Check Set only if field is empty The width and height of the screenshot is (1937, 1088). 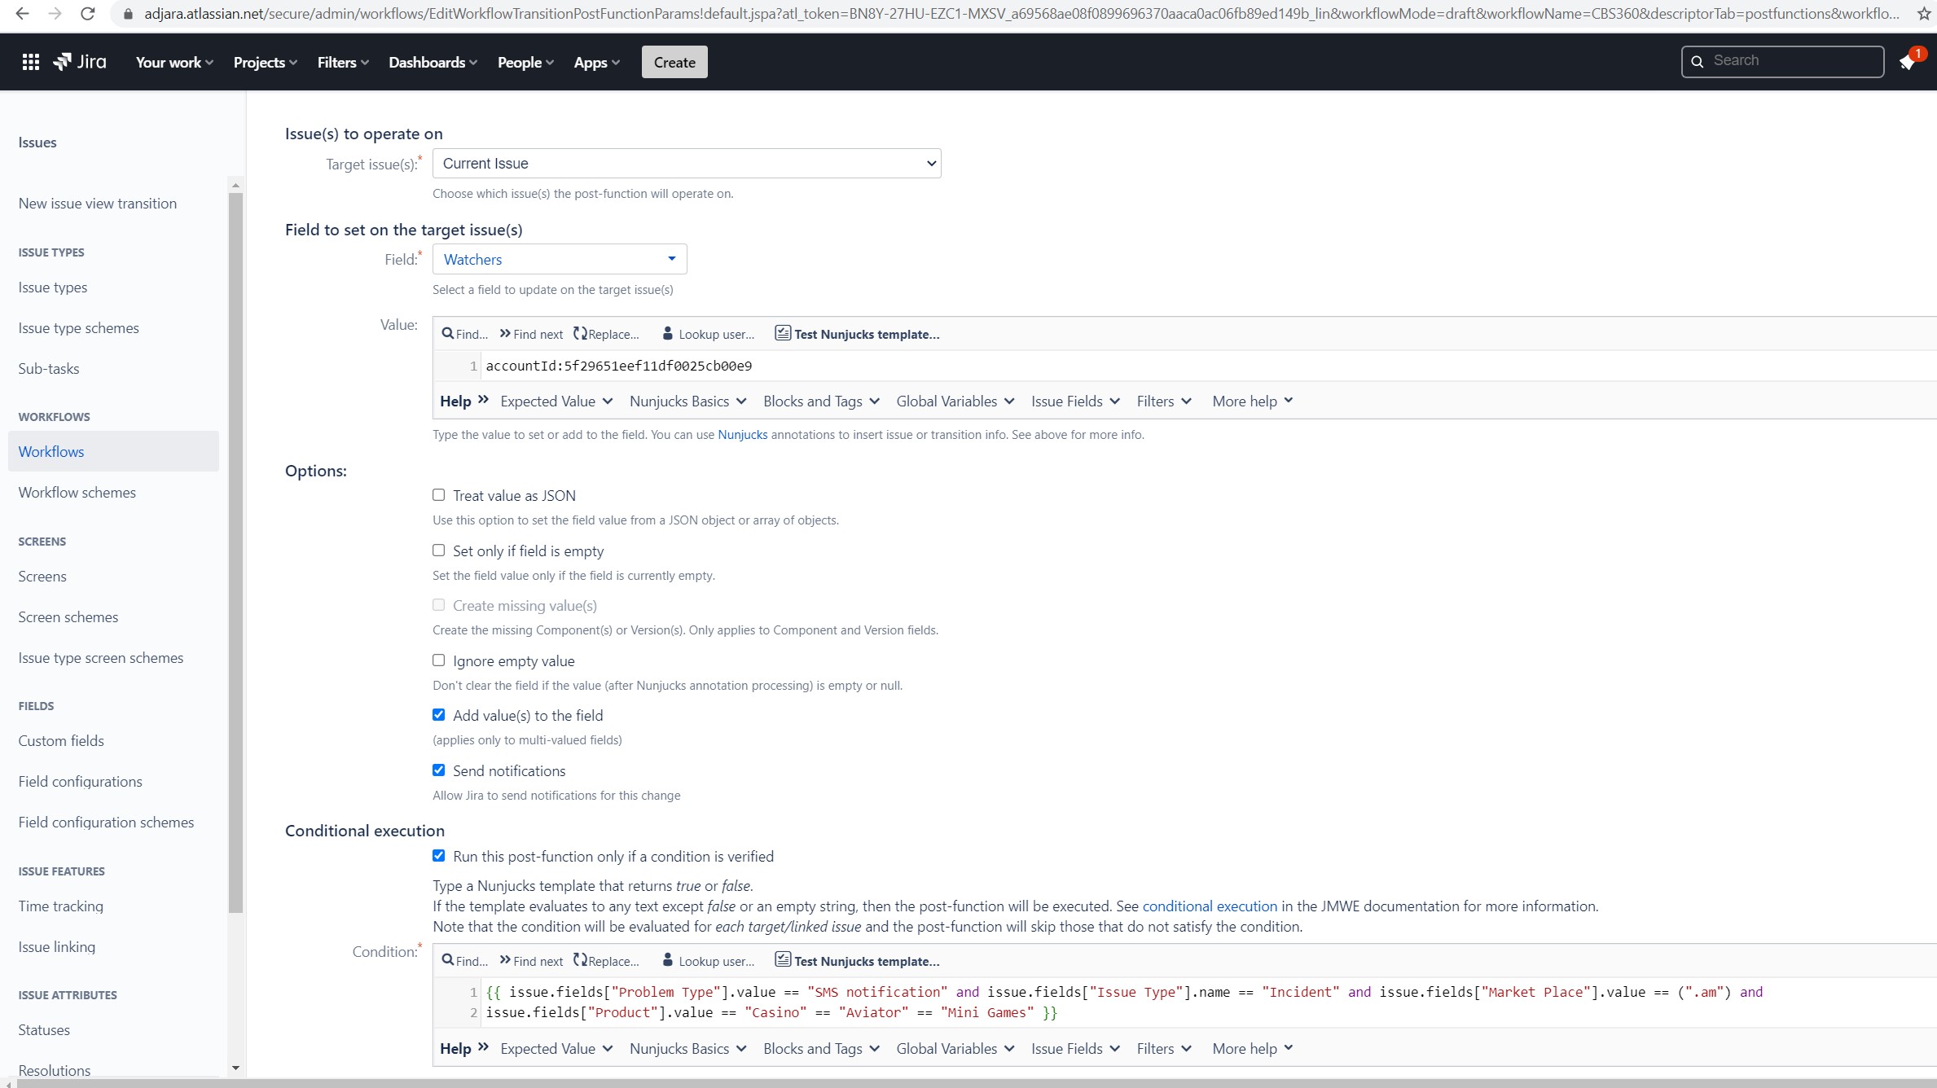tap(439, 551)
